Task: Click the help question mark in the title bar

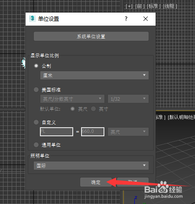Action: click(126, 19)
